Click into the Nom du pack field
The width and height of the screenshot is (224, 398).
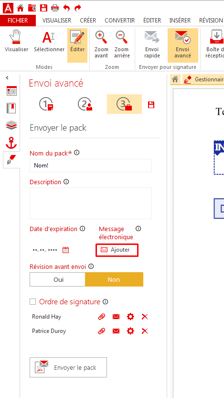(90, 166)
